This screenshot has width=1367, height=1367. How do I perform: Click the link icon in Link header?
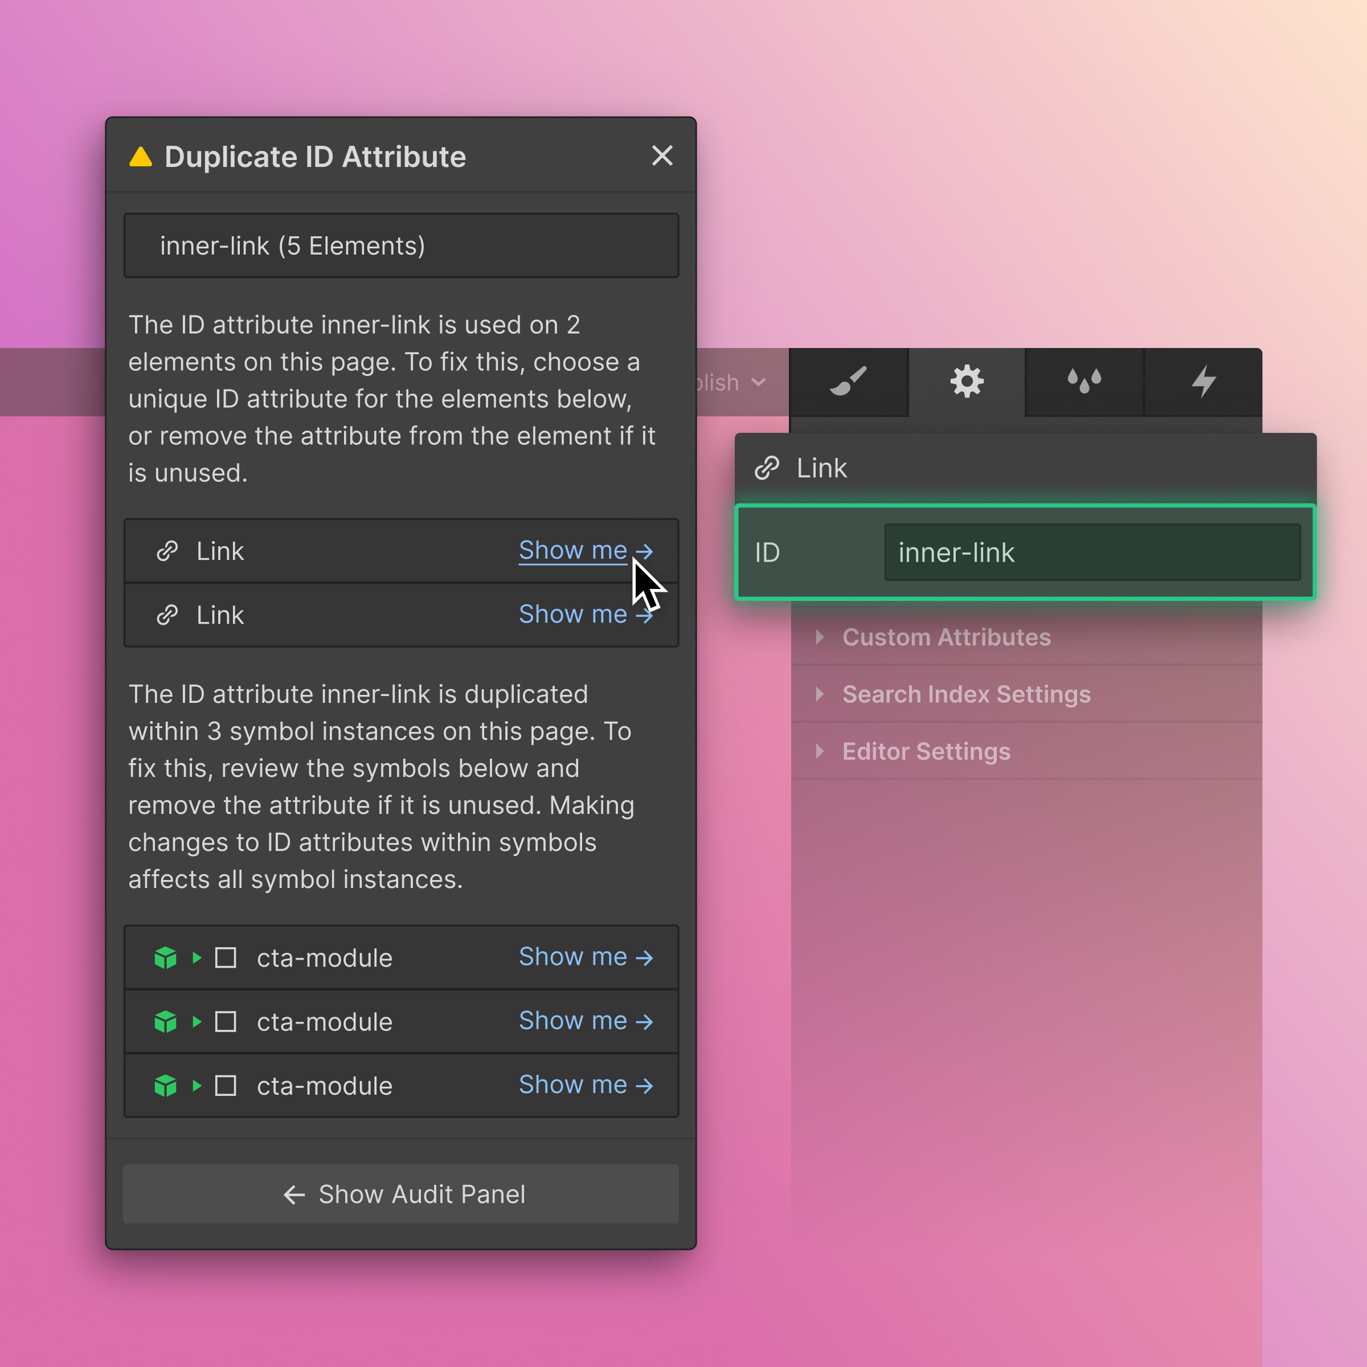coord(766,468)
